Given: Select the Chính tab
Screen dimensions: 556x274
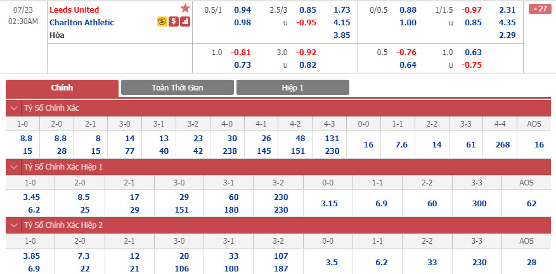Looking at the screenshot, I should tap(62, 88).
